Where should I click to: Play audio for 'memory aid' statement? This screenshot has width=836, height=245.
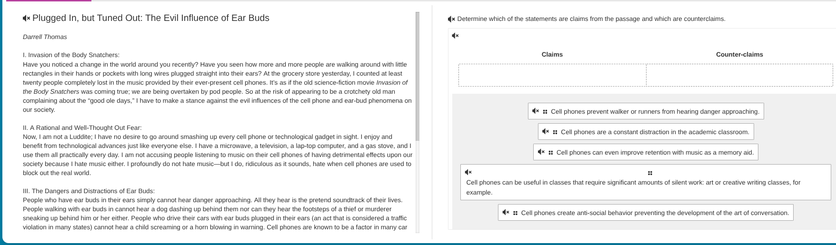[541, 152]
